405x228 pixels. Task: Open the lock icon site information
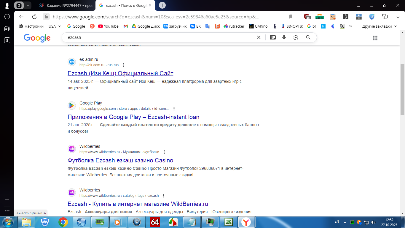[x=46, y=17]
